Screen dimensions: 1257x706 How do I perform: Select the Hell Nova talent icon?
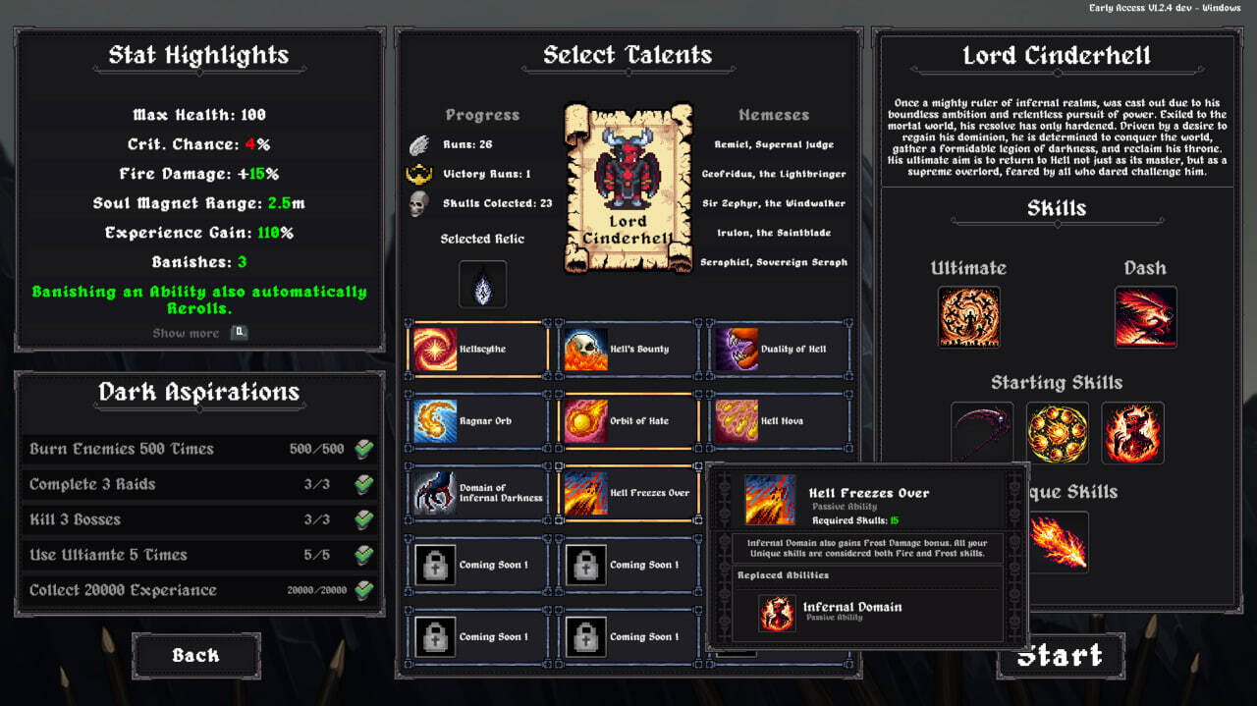736,421
